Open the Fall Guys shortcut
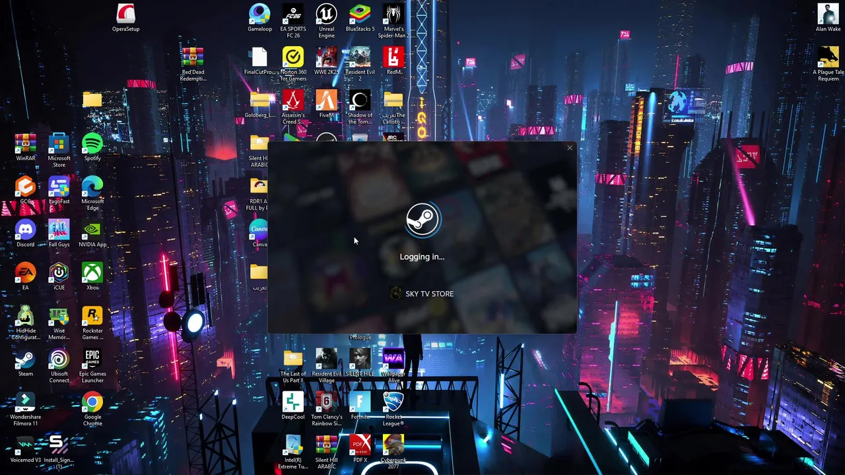This screenshot has width=845, height=475. (x=59, y=233)
